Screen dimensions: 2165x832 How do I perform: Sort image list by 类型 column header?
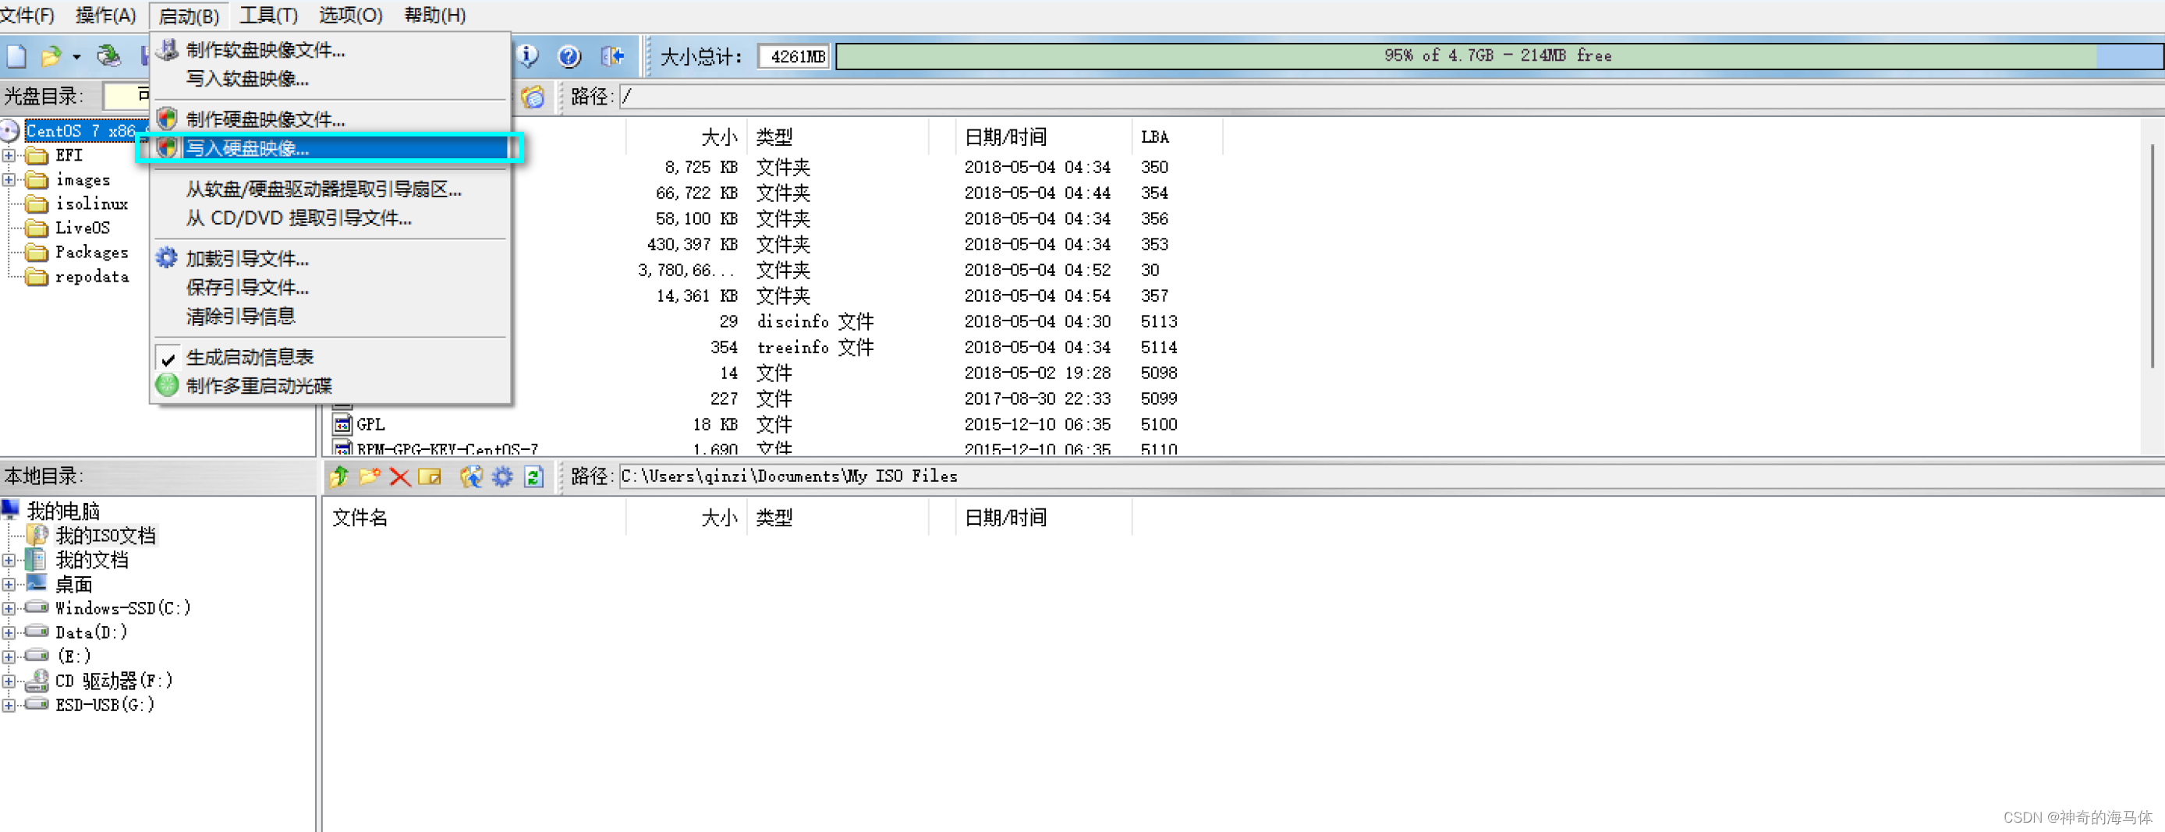click(838, 137)
